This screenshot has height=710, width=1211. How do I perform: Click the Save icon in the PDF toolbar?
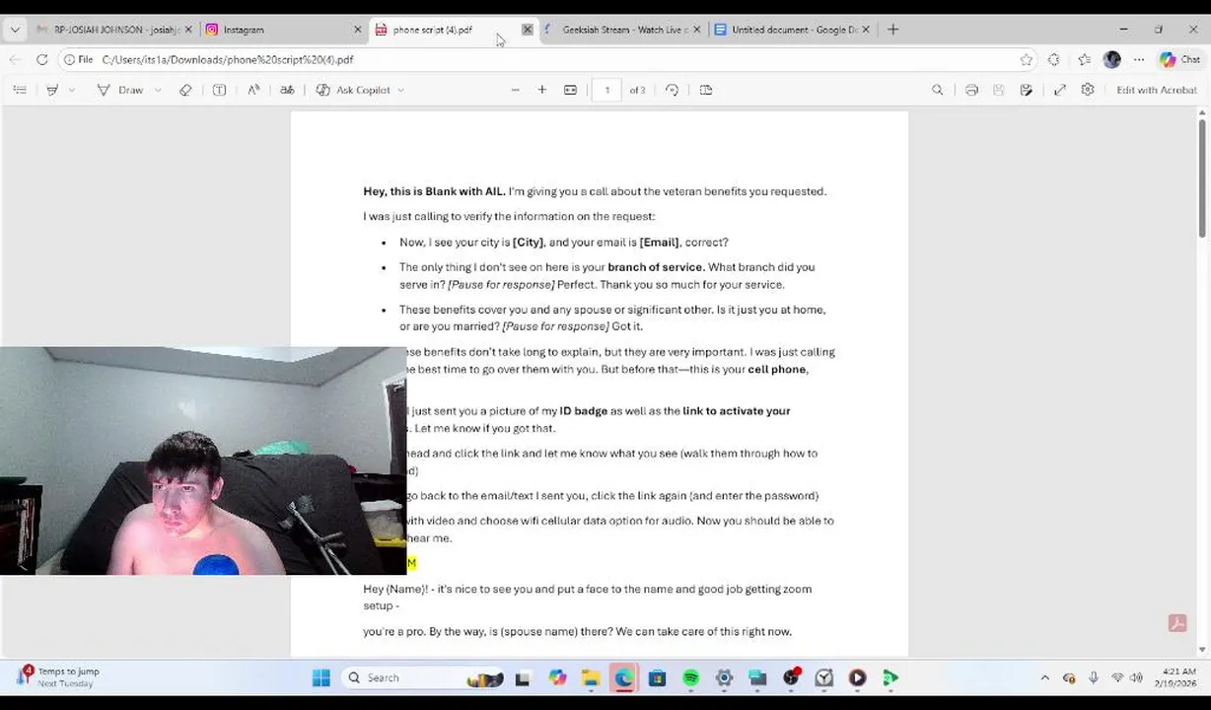click(998, 90)
